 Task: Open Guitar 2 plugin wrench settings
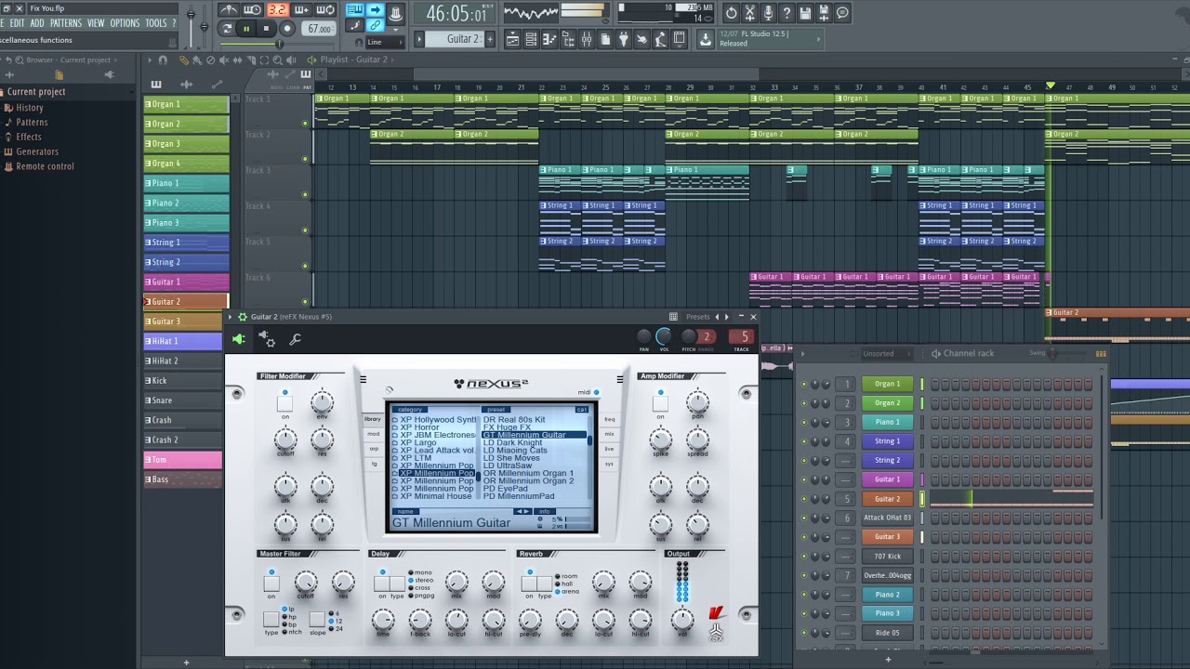coord(295,339)
